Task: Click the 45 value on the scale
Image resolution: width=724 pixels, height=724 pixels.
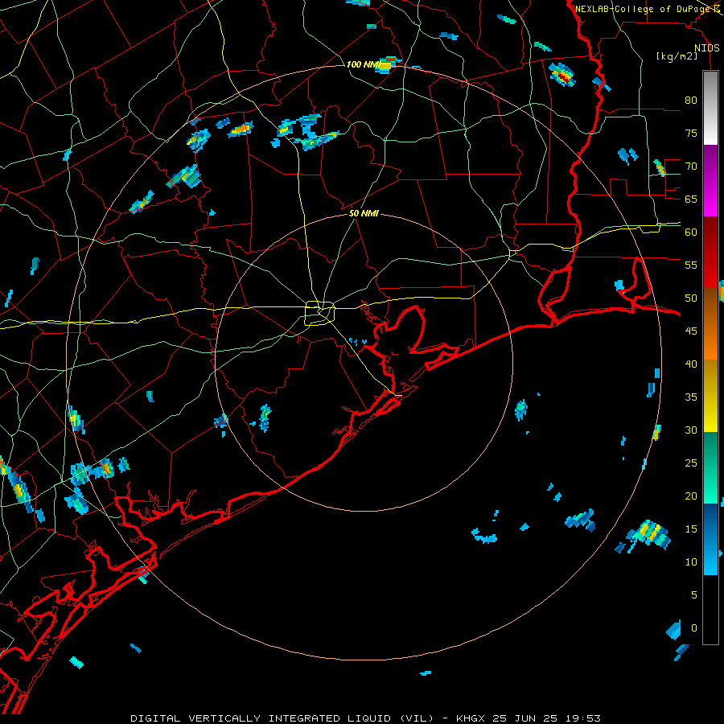Action: 691,331
